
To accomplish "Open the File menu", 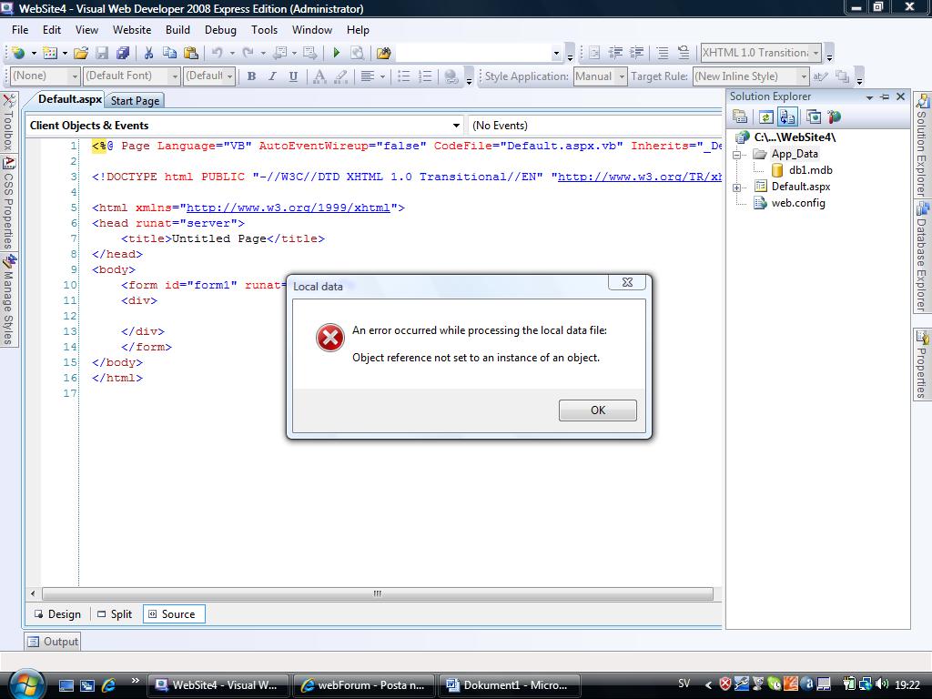I will (20, 30).
